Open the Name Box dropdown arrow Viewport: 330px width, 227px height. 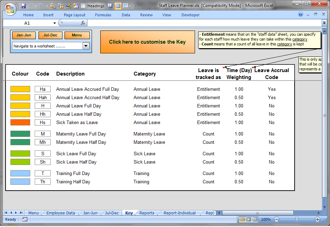pos(54,23)
